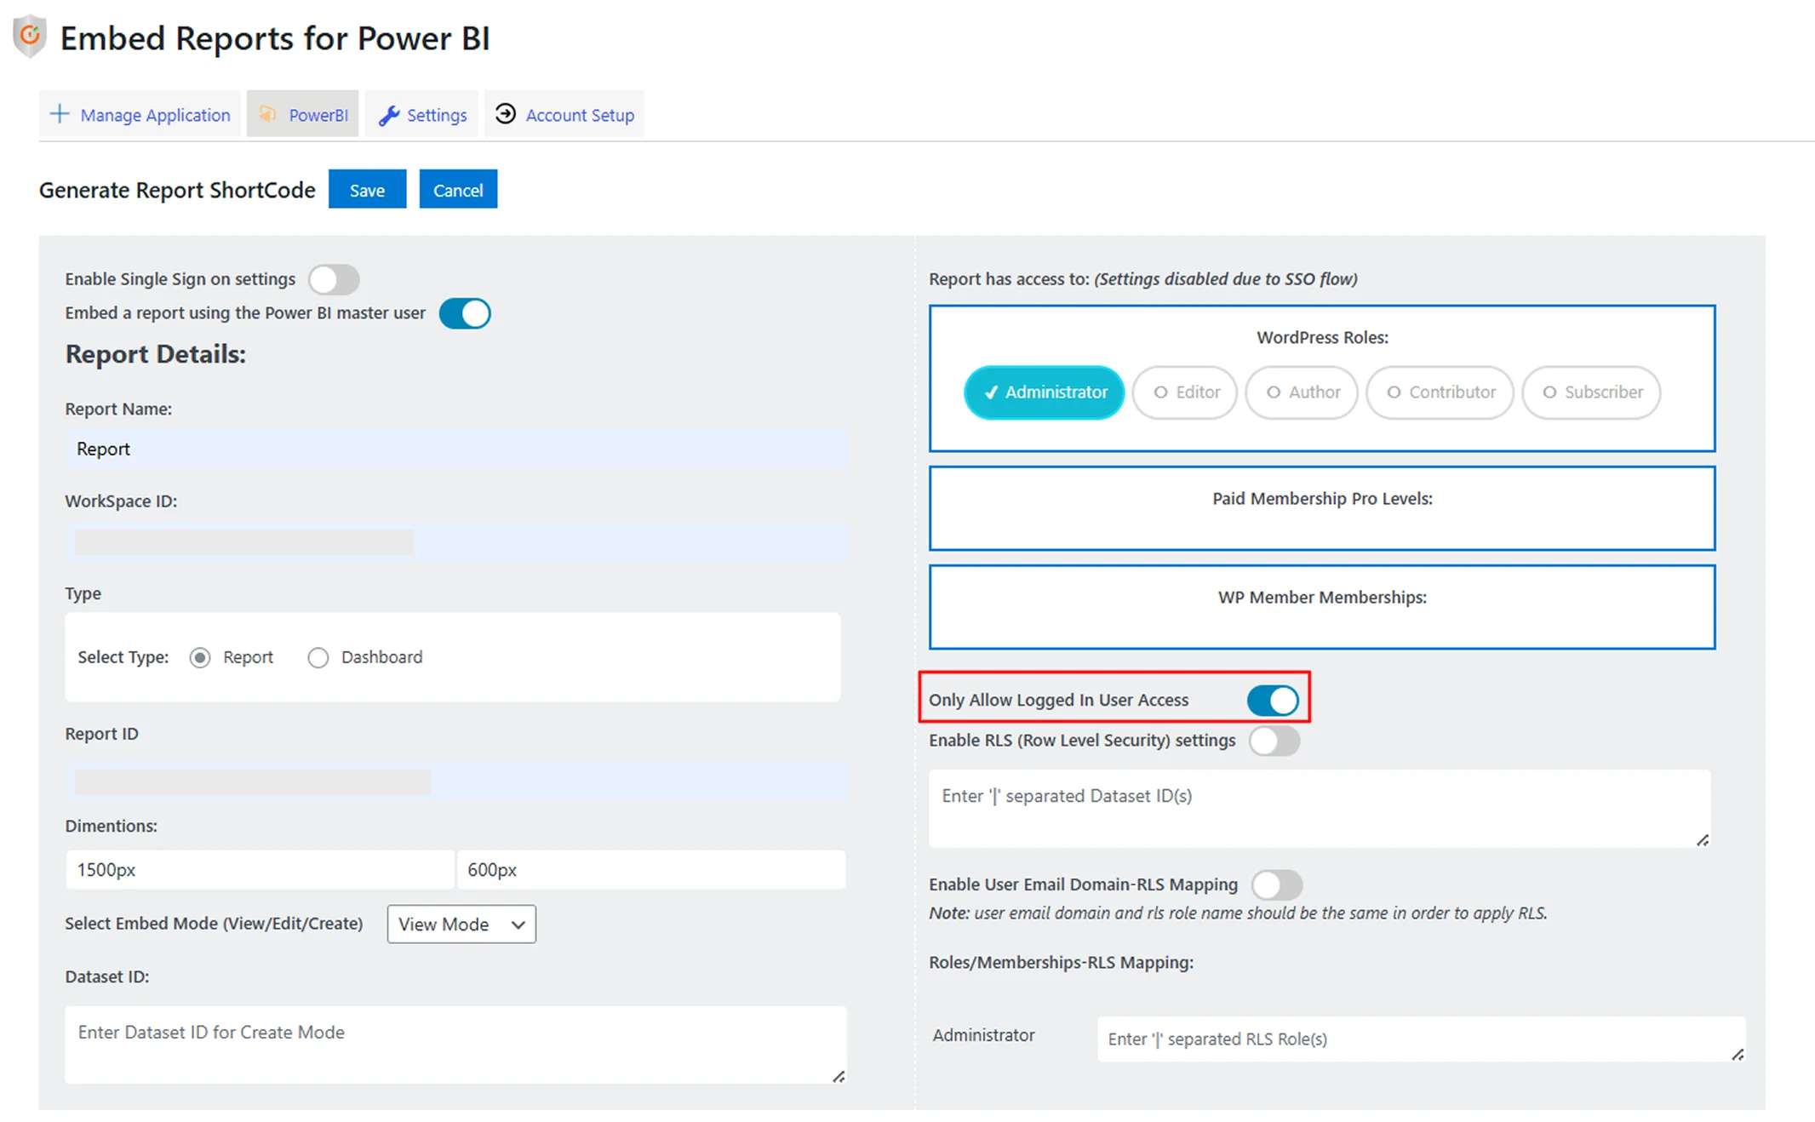1815x1122 pixels.
Task: Click the Administrator RLS Role(s) input
Action: [1421, 1039]
